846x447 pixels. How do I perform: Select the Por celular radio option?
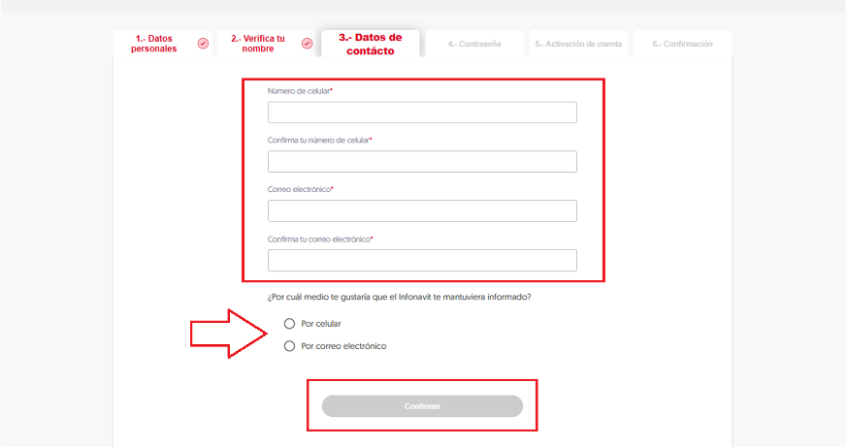pyautogui.click(x=289, y=324)
